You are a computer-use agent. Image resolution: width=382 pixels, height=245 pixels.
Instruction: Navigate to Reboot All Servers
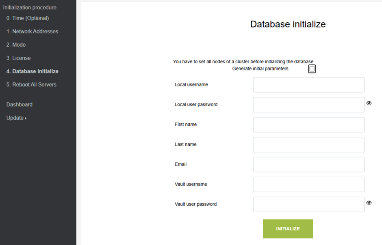click(31, 85)
